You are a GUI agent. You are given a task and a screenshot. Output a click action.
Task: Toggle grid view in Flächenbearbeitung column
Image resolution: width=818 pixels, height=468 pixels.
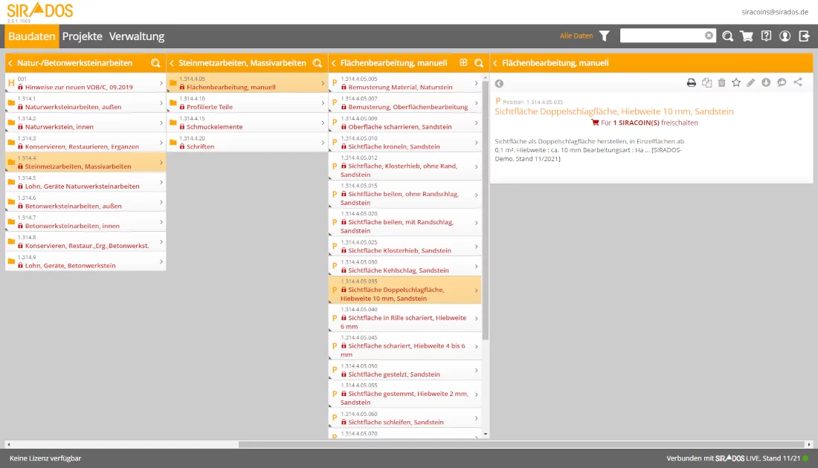point(464,63)
